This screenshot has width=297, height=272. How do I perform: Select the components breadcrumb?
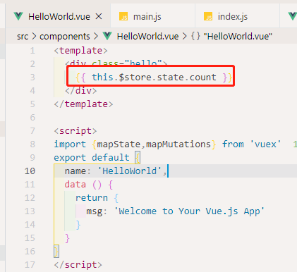(x=65, y=37)
